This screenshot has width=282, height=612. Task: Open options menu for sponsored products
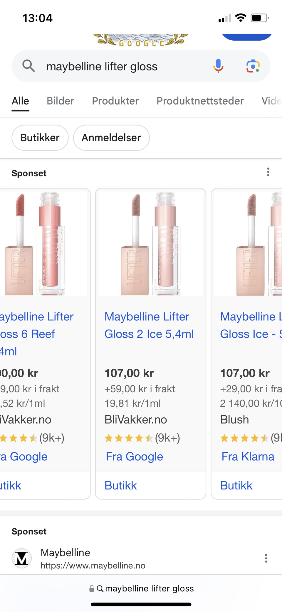268,172
